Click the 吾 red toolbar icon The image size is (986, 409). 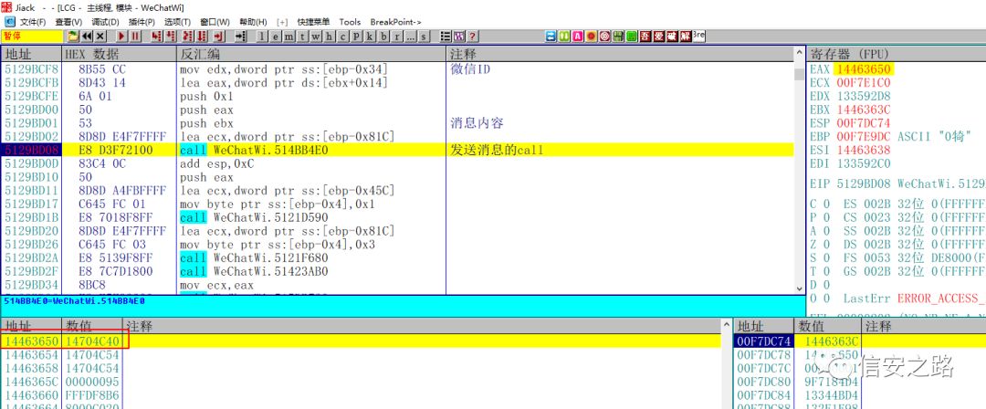point(645,36)
